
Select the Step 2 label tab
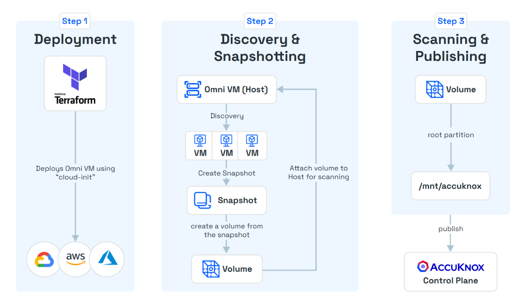tap(260, 21)
